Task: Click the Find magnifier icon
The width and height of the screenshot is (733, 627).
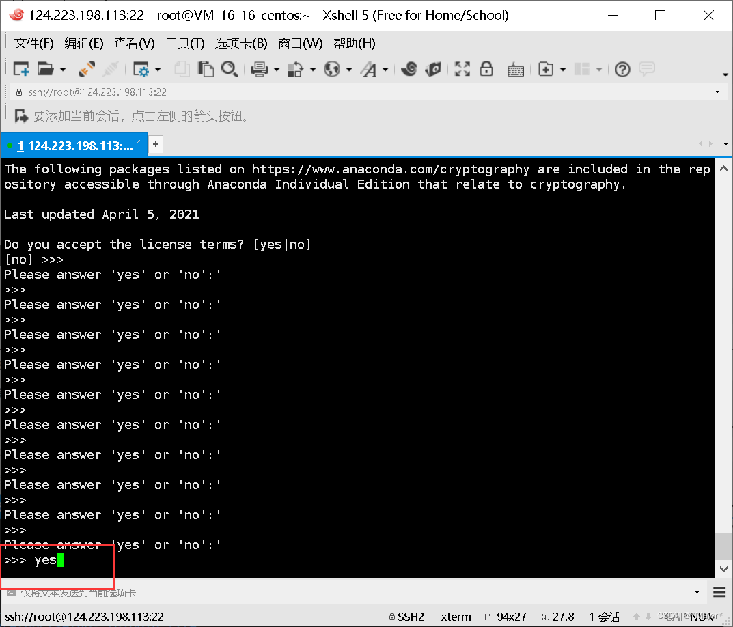Action: click(230, 69)
